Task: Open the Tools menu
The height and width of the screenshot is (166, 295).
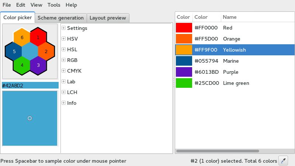Action: pyautogui.click(x=54, y=5)
